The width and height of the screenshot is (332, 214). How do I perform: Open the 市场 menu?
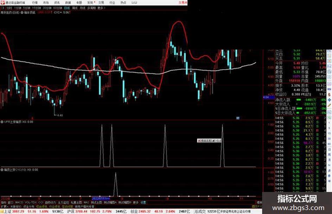(x=46, y=2)
